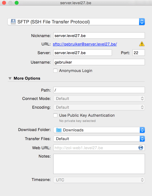Click the green zoom window button
The image size is (152, 196).
click(x=16, y=3)
